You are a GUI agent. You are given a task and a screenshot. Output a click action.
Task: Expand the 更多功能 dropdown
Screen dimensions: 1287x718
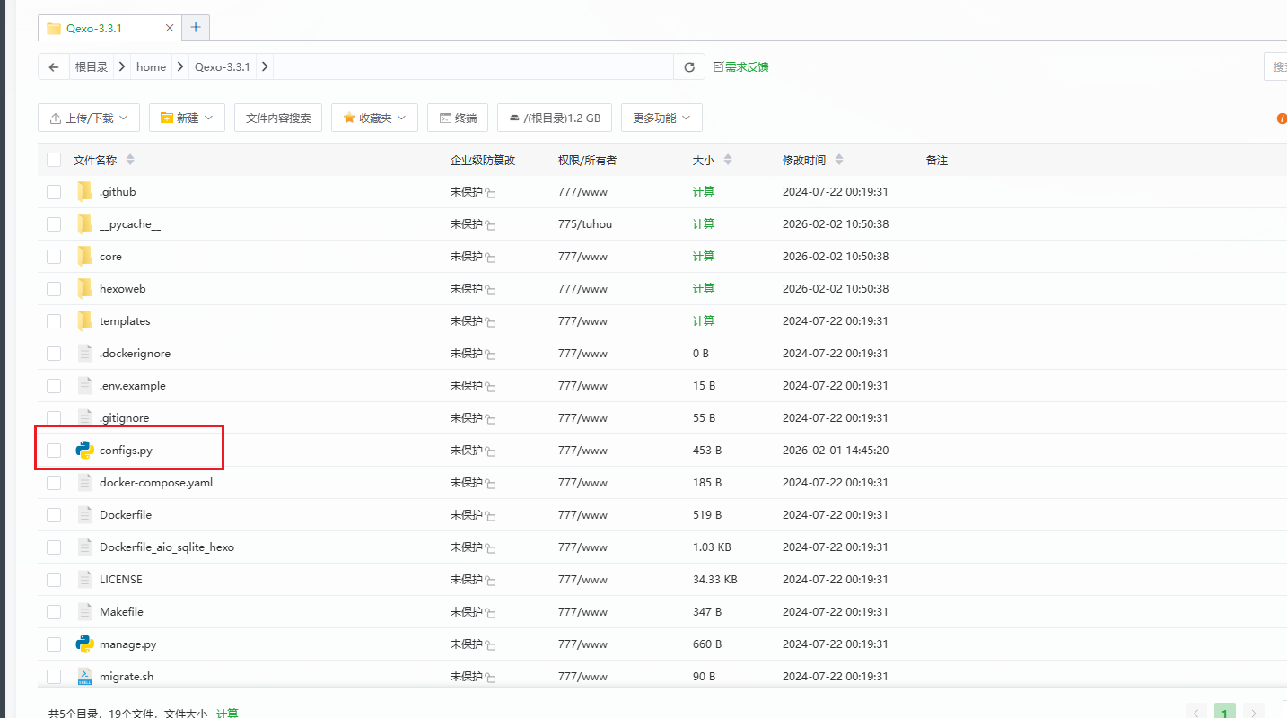click(661, 118)
